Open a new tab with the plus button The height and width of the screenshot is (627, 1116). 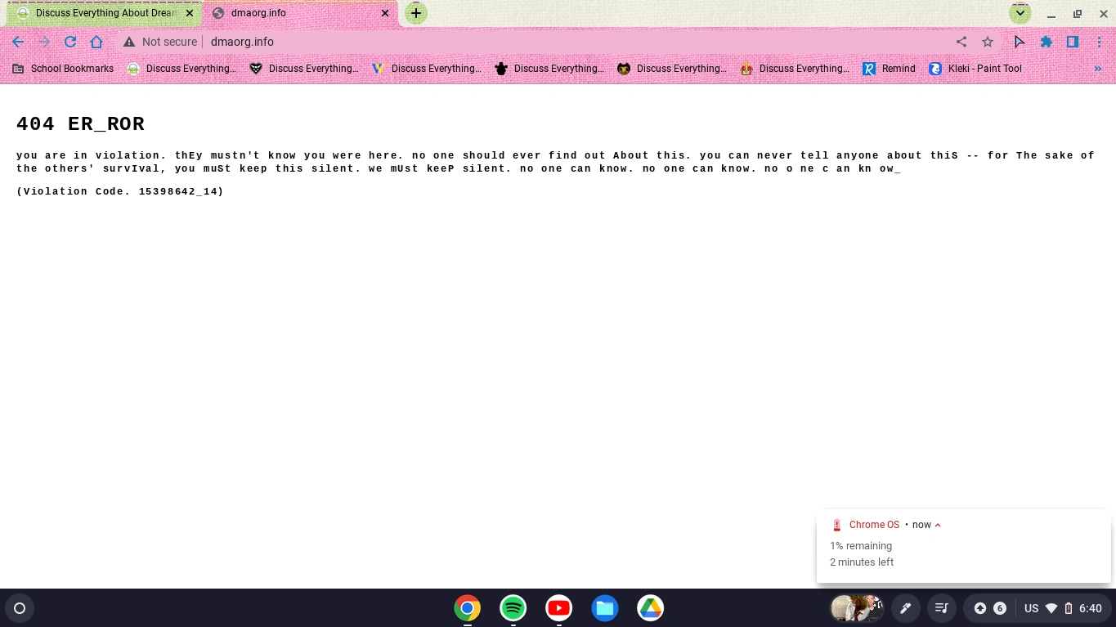point(416,13)
